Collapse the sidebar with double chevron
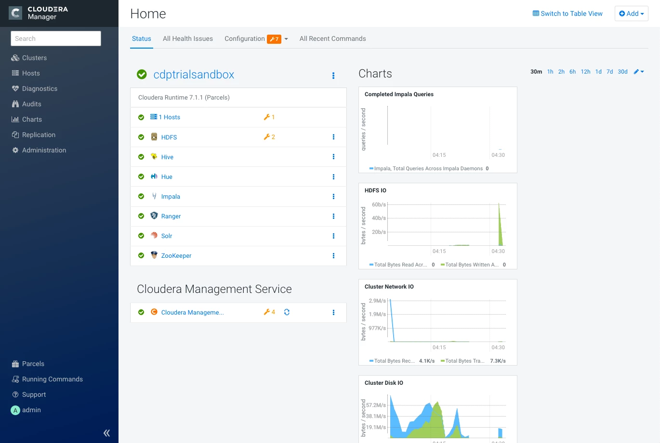Viewport: 660px width, 443px height. [107, 433]
